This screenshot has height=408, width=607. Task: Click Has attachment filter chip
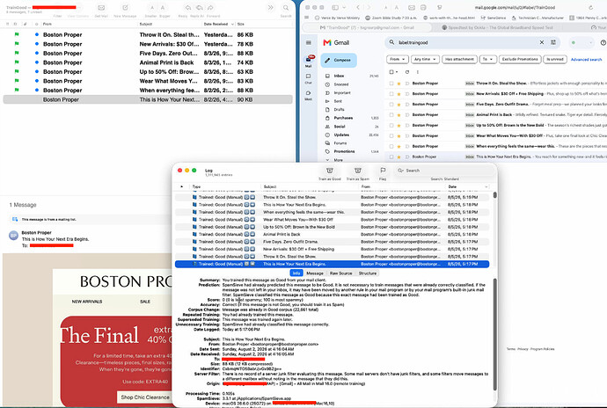click(x=459, y=59)
